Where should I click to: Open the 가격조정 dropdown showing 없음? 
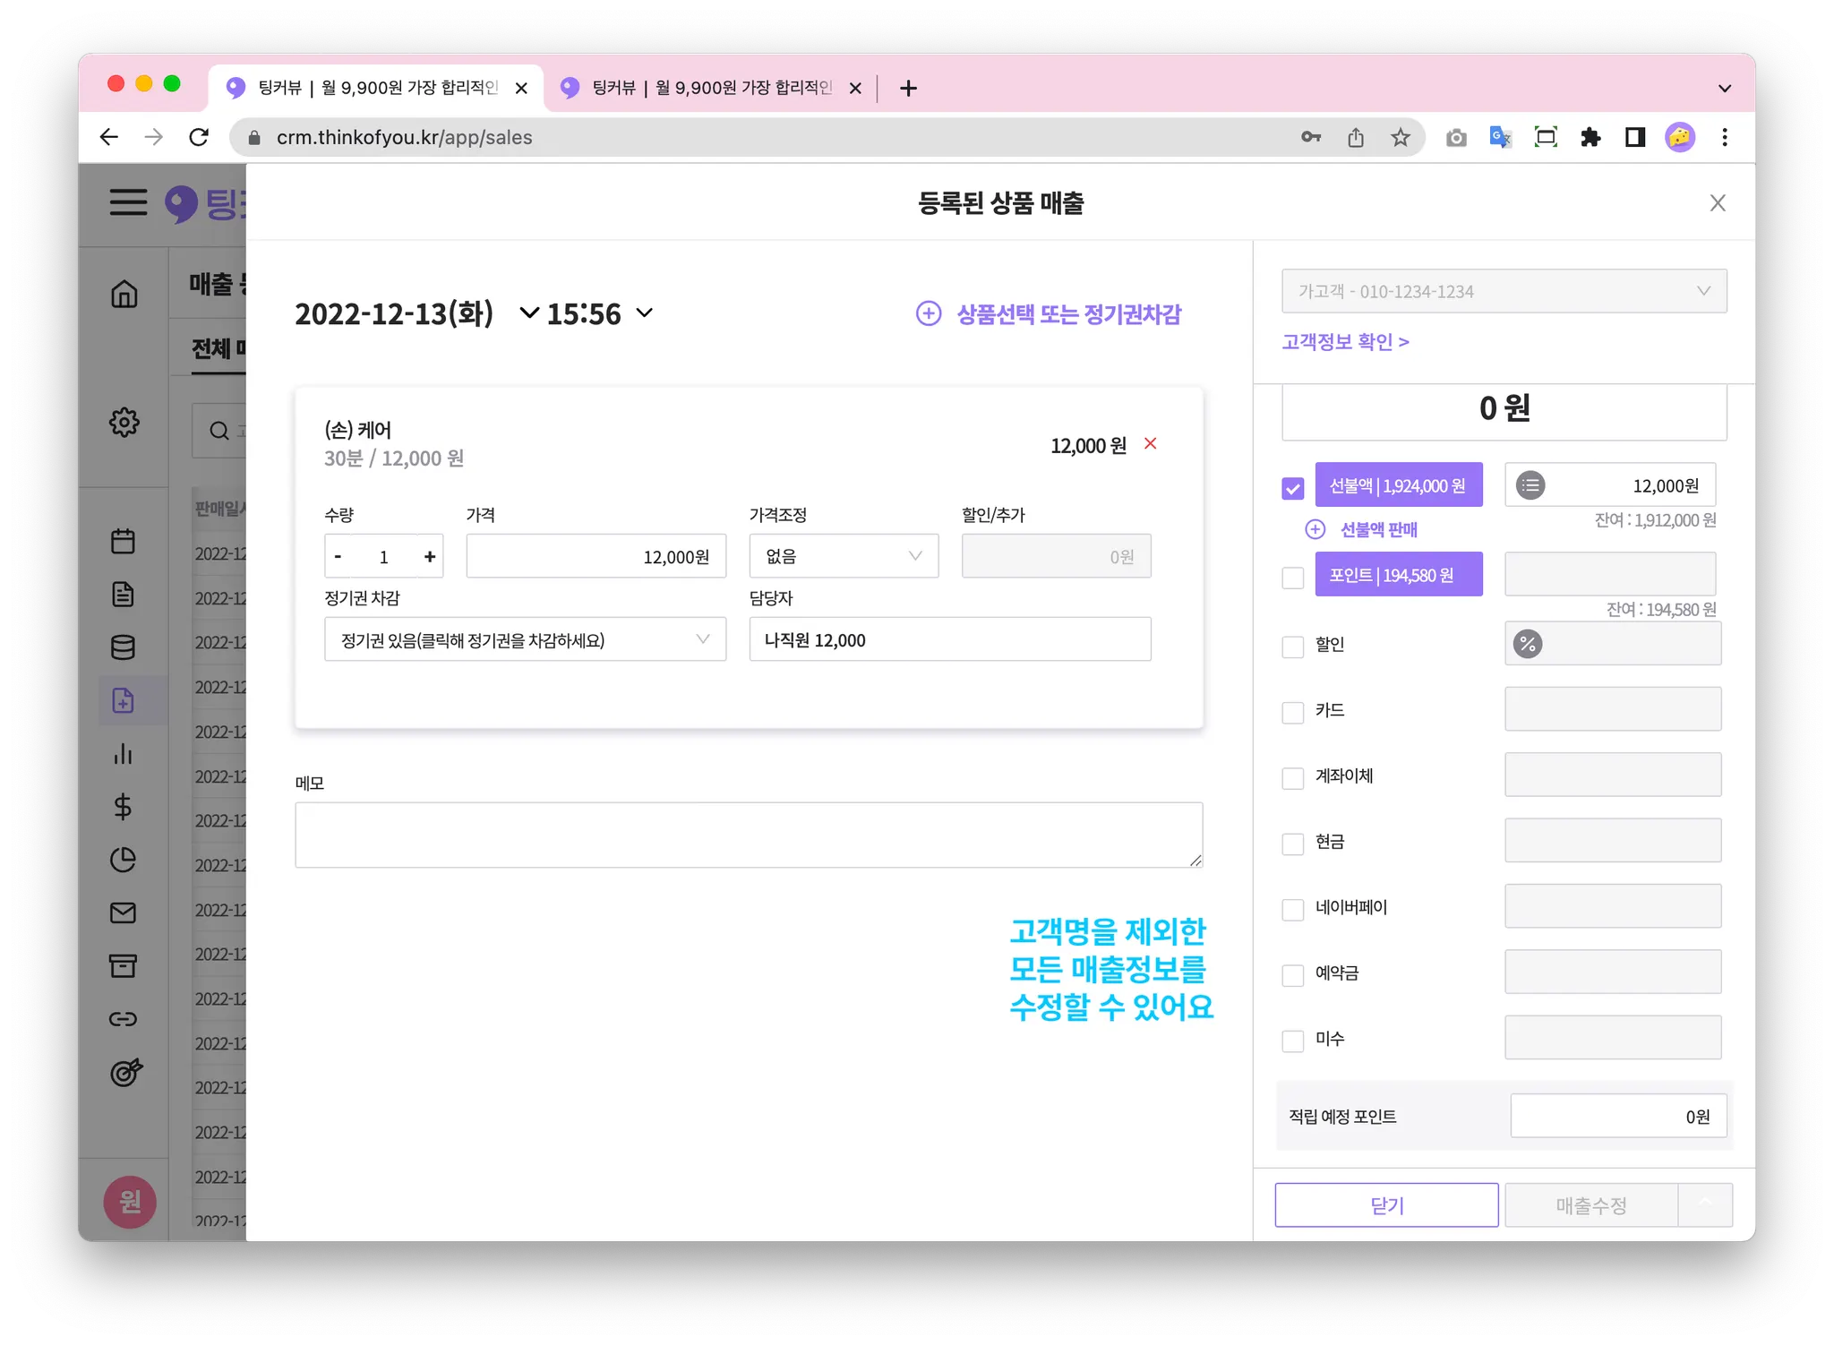click(x=844, y=556)
